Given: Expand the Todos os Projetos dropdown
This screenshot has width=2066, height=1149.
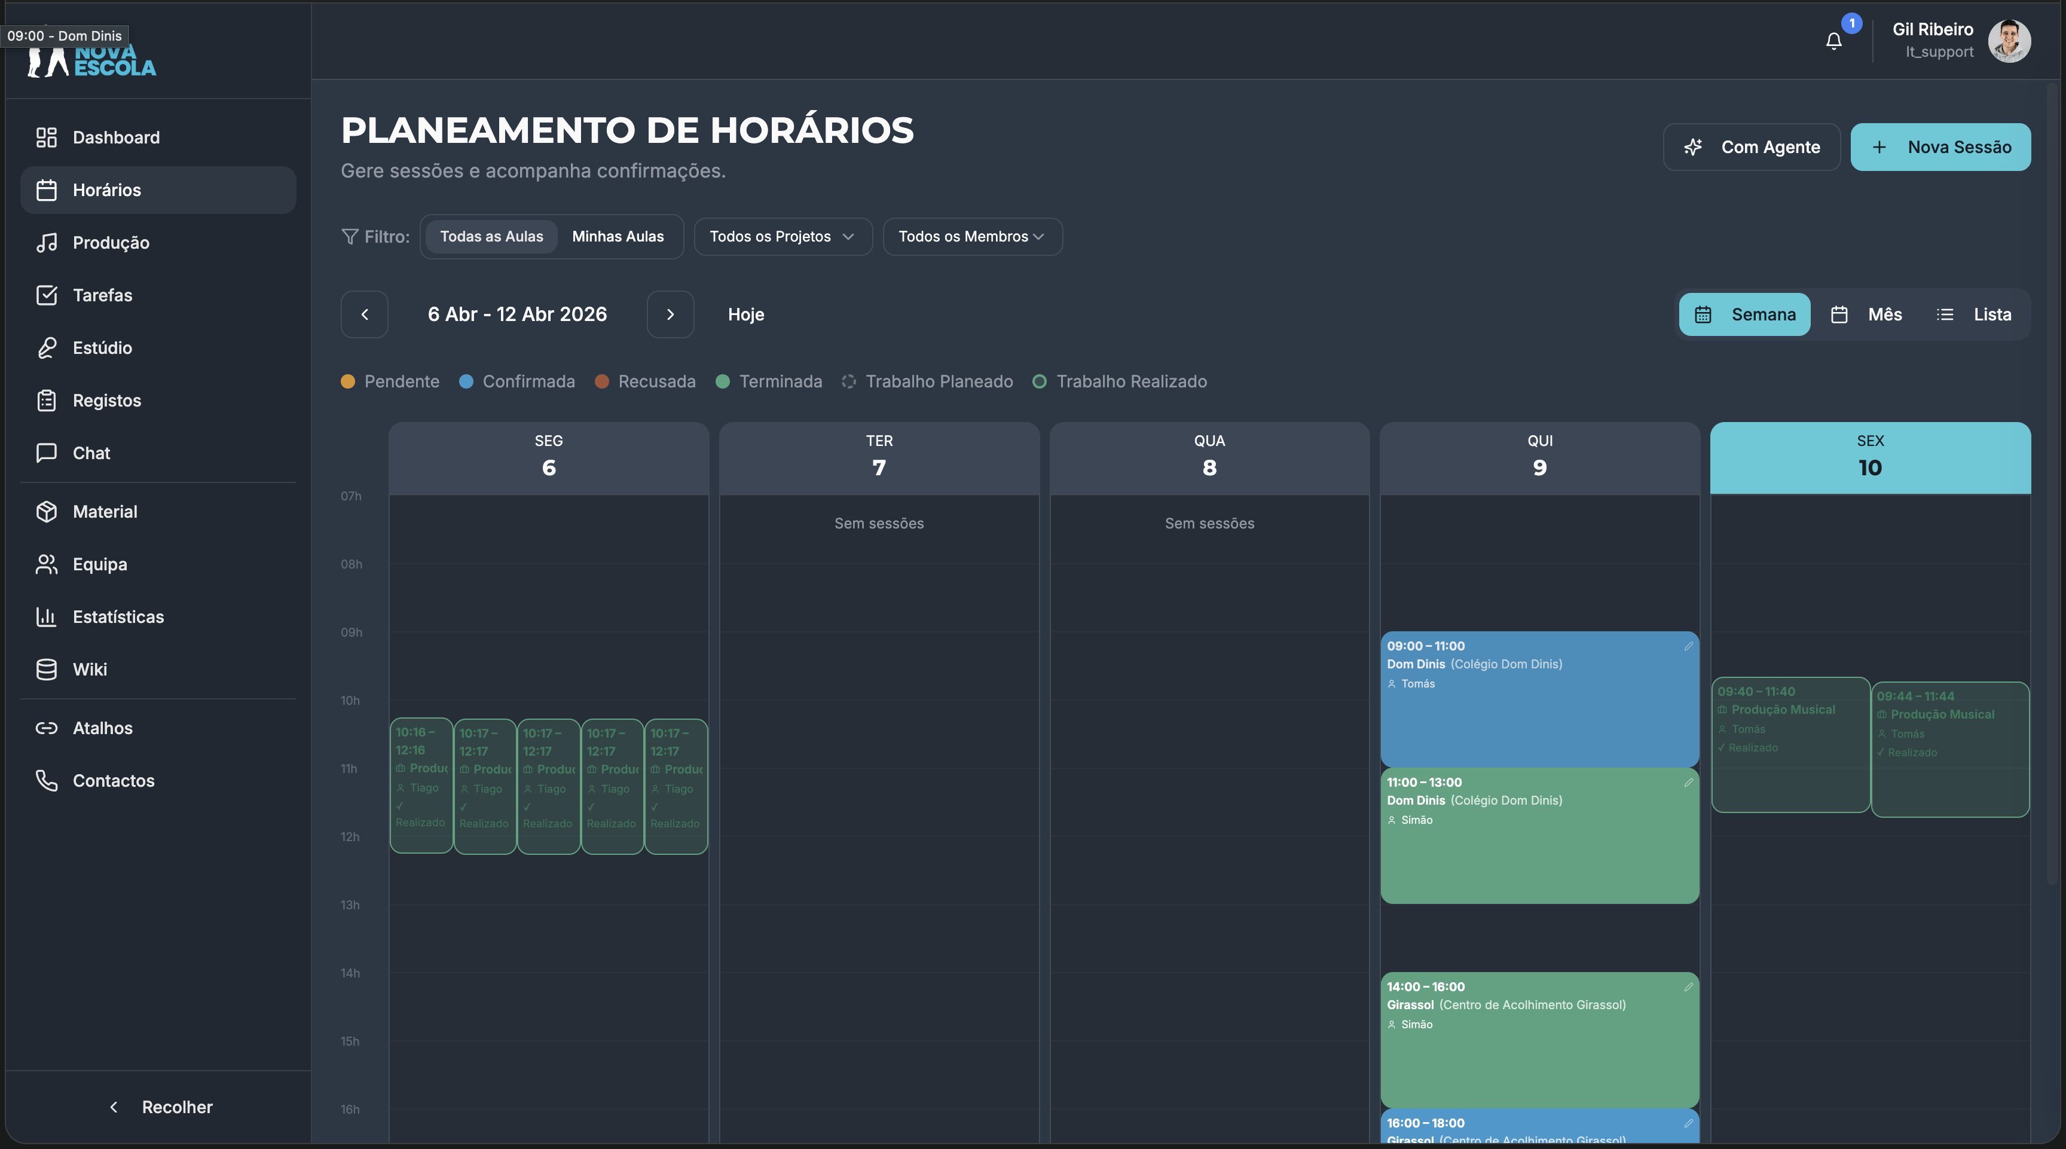Looking at the screenshot, I should [783, 237].
